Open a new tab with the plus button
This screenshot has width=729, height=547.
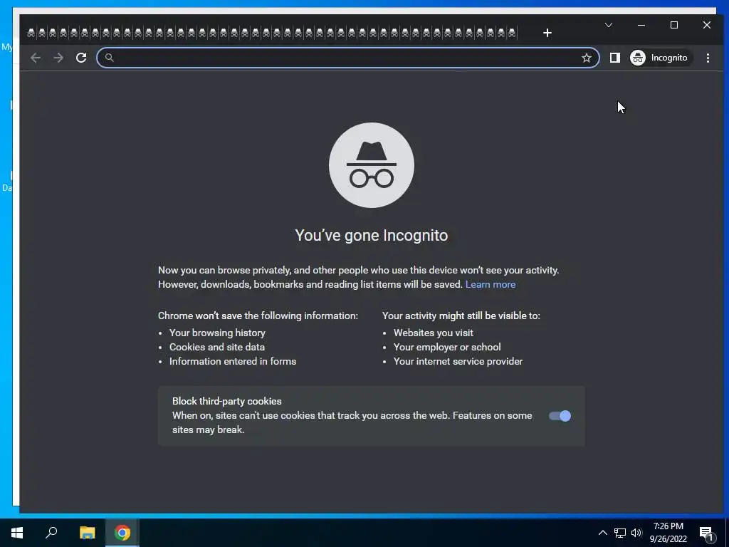(547, 33)
